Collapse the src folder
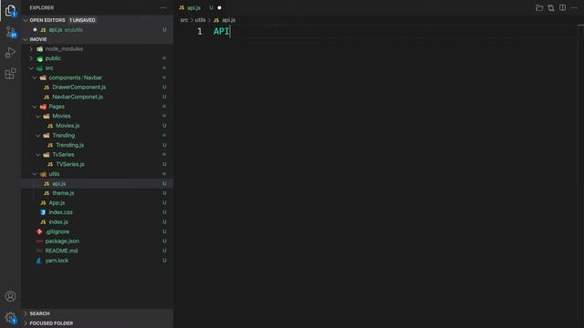The width and height of the screenshot is (584, 328). 31,68
